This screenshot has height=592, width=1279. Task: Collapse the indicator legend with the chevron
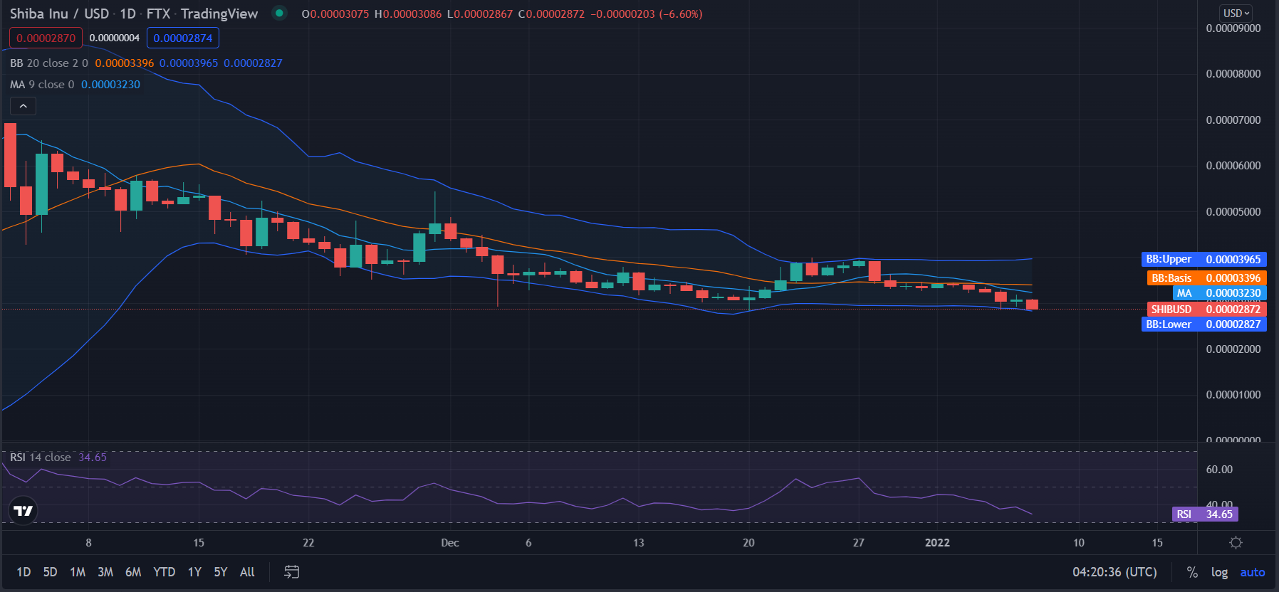tap(23, 106)
